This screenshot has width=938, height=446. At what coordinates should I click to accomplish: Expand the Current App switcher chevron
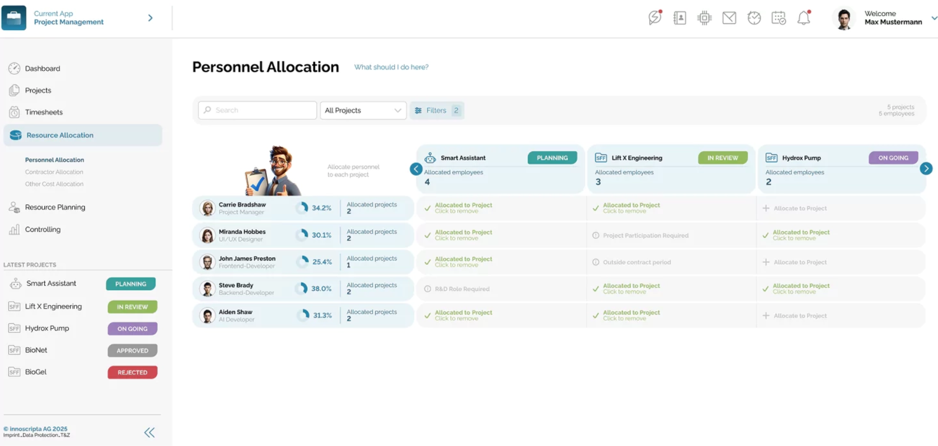(x=150, y=18)
